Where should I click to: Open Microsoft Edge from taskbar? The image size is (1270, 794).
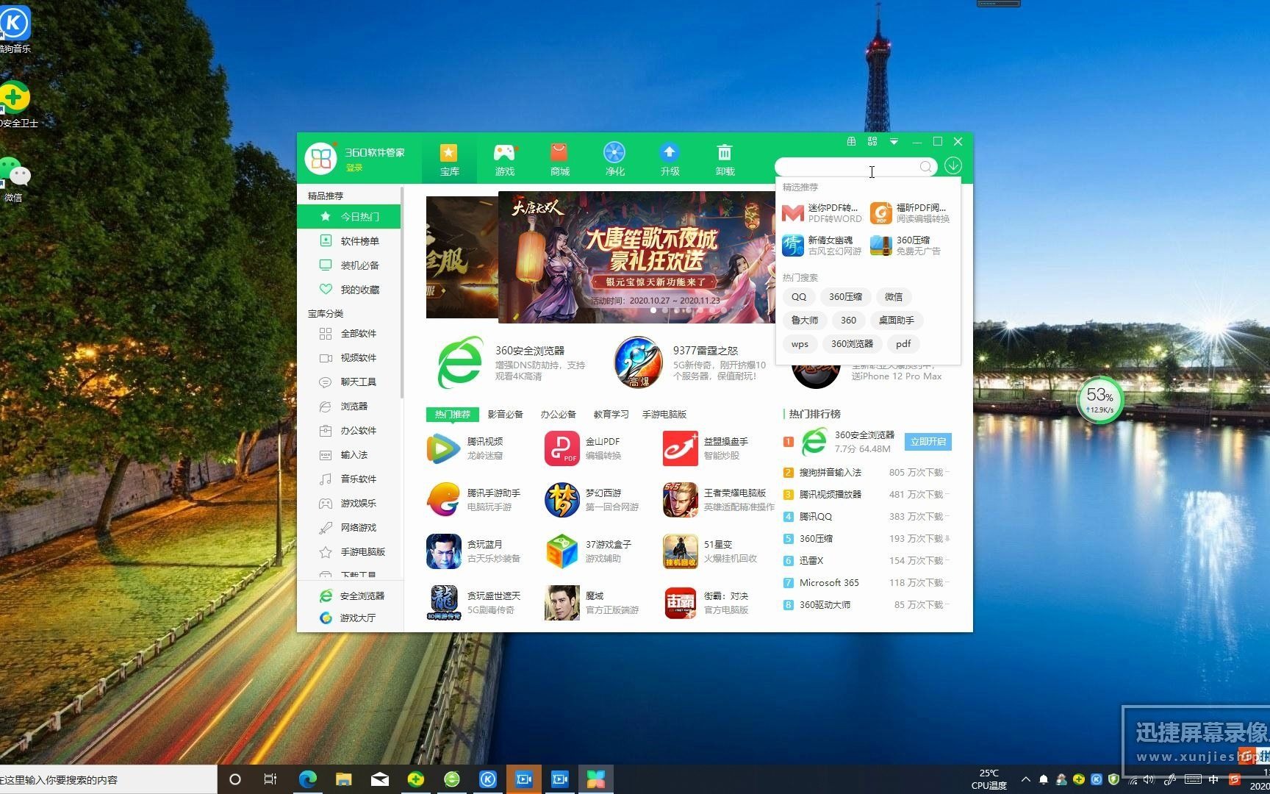(308, 779)
